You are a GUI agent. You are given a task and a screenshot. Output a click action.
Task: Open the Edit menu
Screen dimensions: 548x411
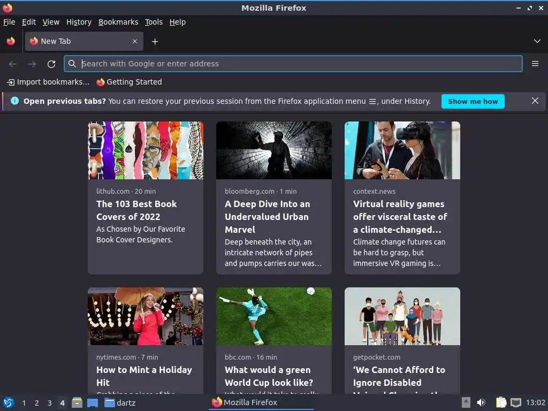(29, 22)
